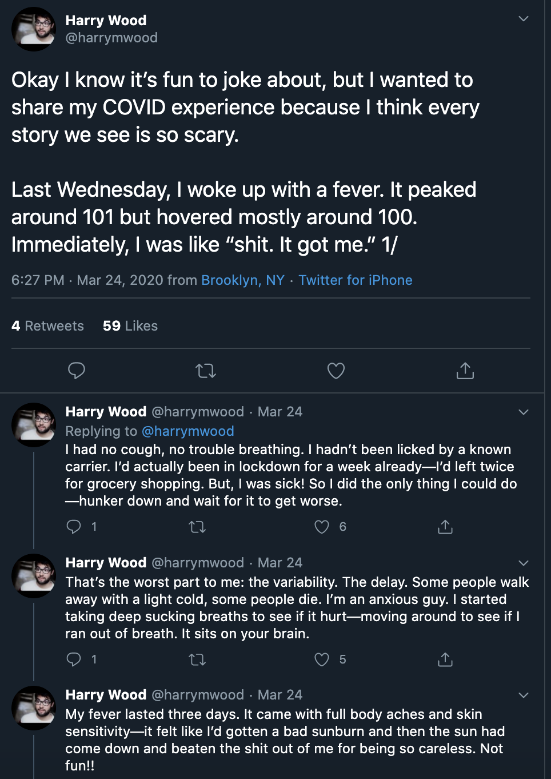Image resolution: width=551 pixels, height=779 pixels.
Task: View the 4 Retweets list
Action: (x=48, y=326)
